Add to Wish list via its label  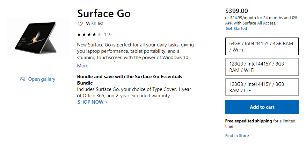coord(95,24)
